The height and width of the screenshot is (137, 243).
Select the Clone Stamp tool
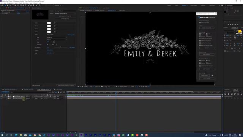(x=31, y=5)
